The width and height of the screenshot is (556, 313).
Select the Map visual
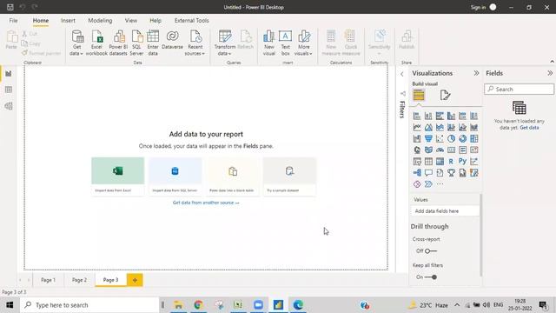coord(417,150)
